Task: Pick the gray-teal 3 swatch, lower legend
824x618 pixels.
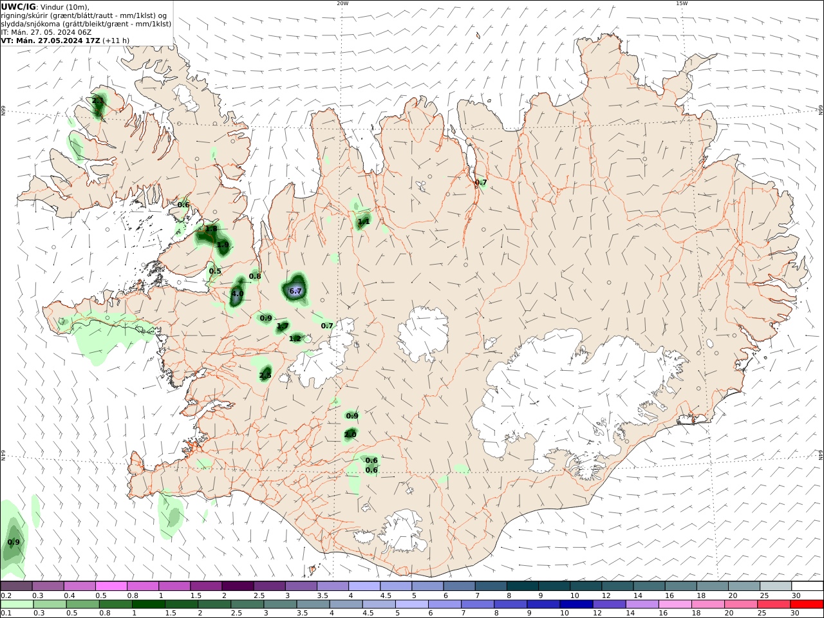Action: 280,604
